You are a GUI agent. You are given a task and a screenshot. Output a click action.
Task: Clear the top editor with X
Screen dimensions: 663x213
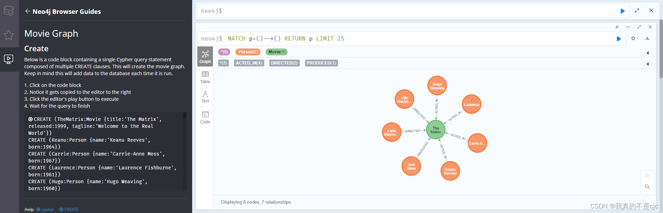click(x=651, y=10)
